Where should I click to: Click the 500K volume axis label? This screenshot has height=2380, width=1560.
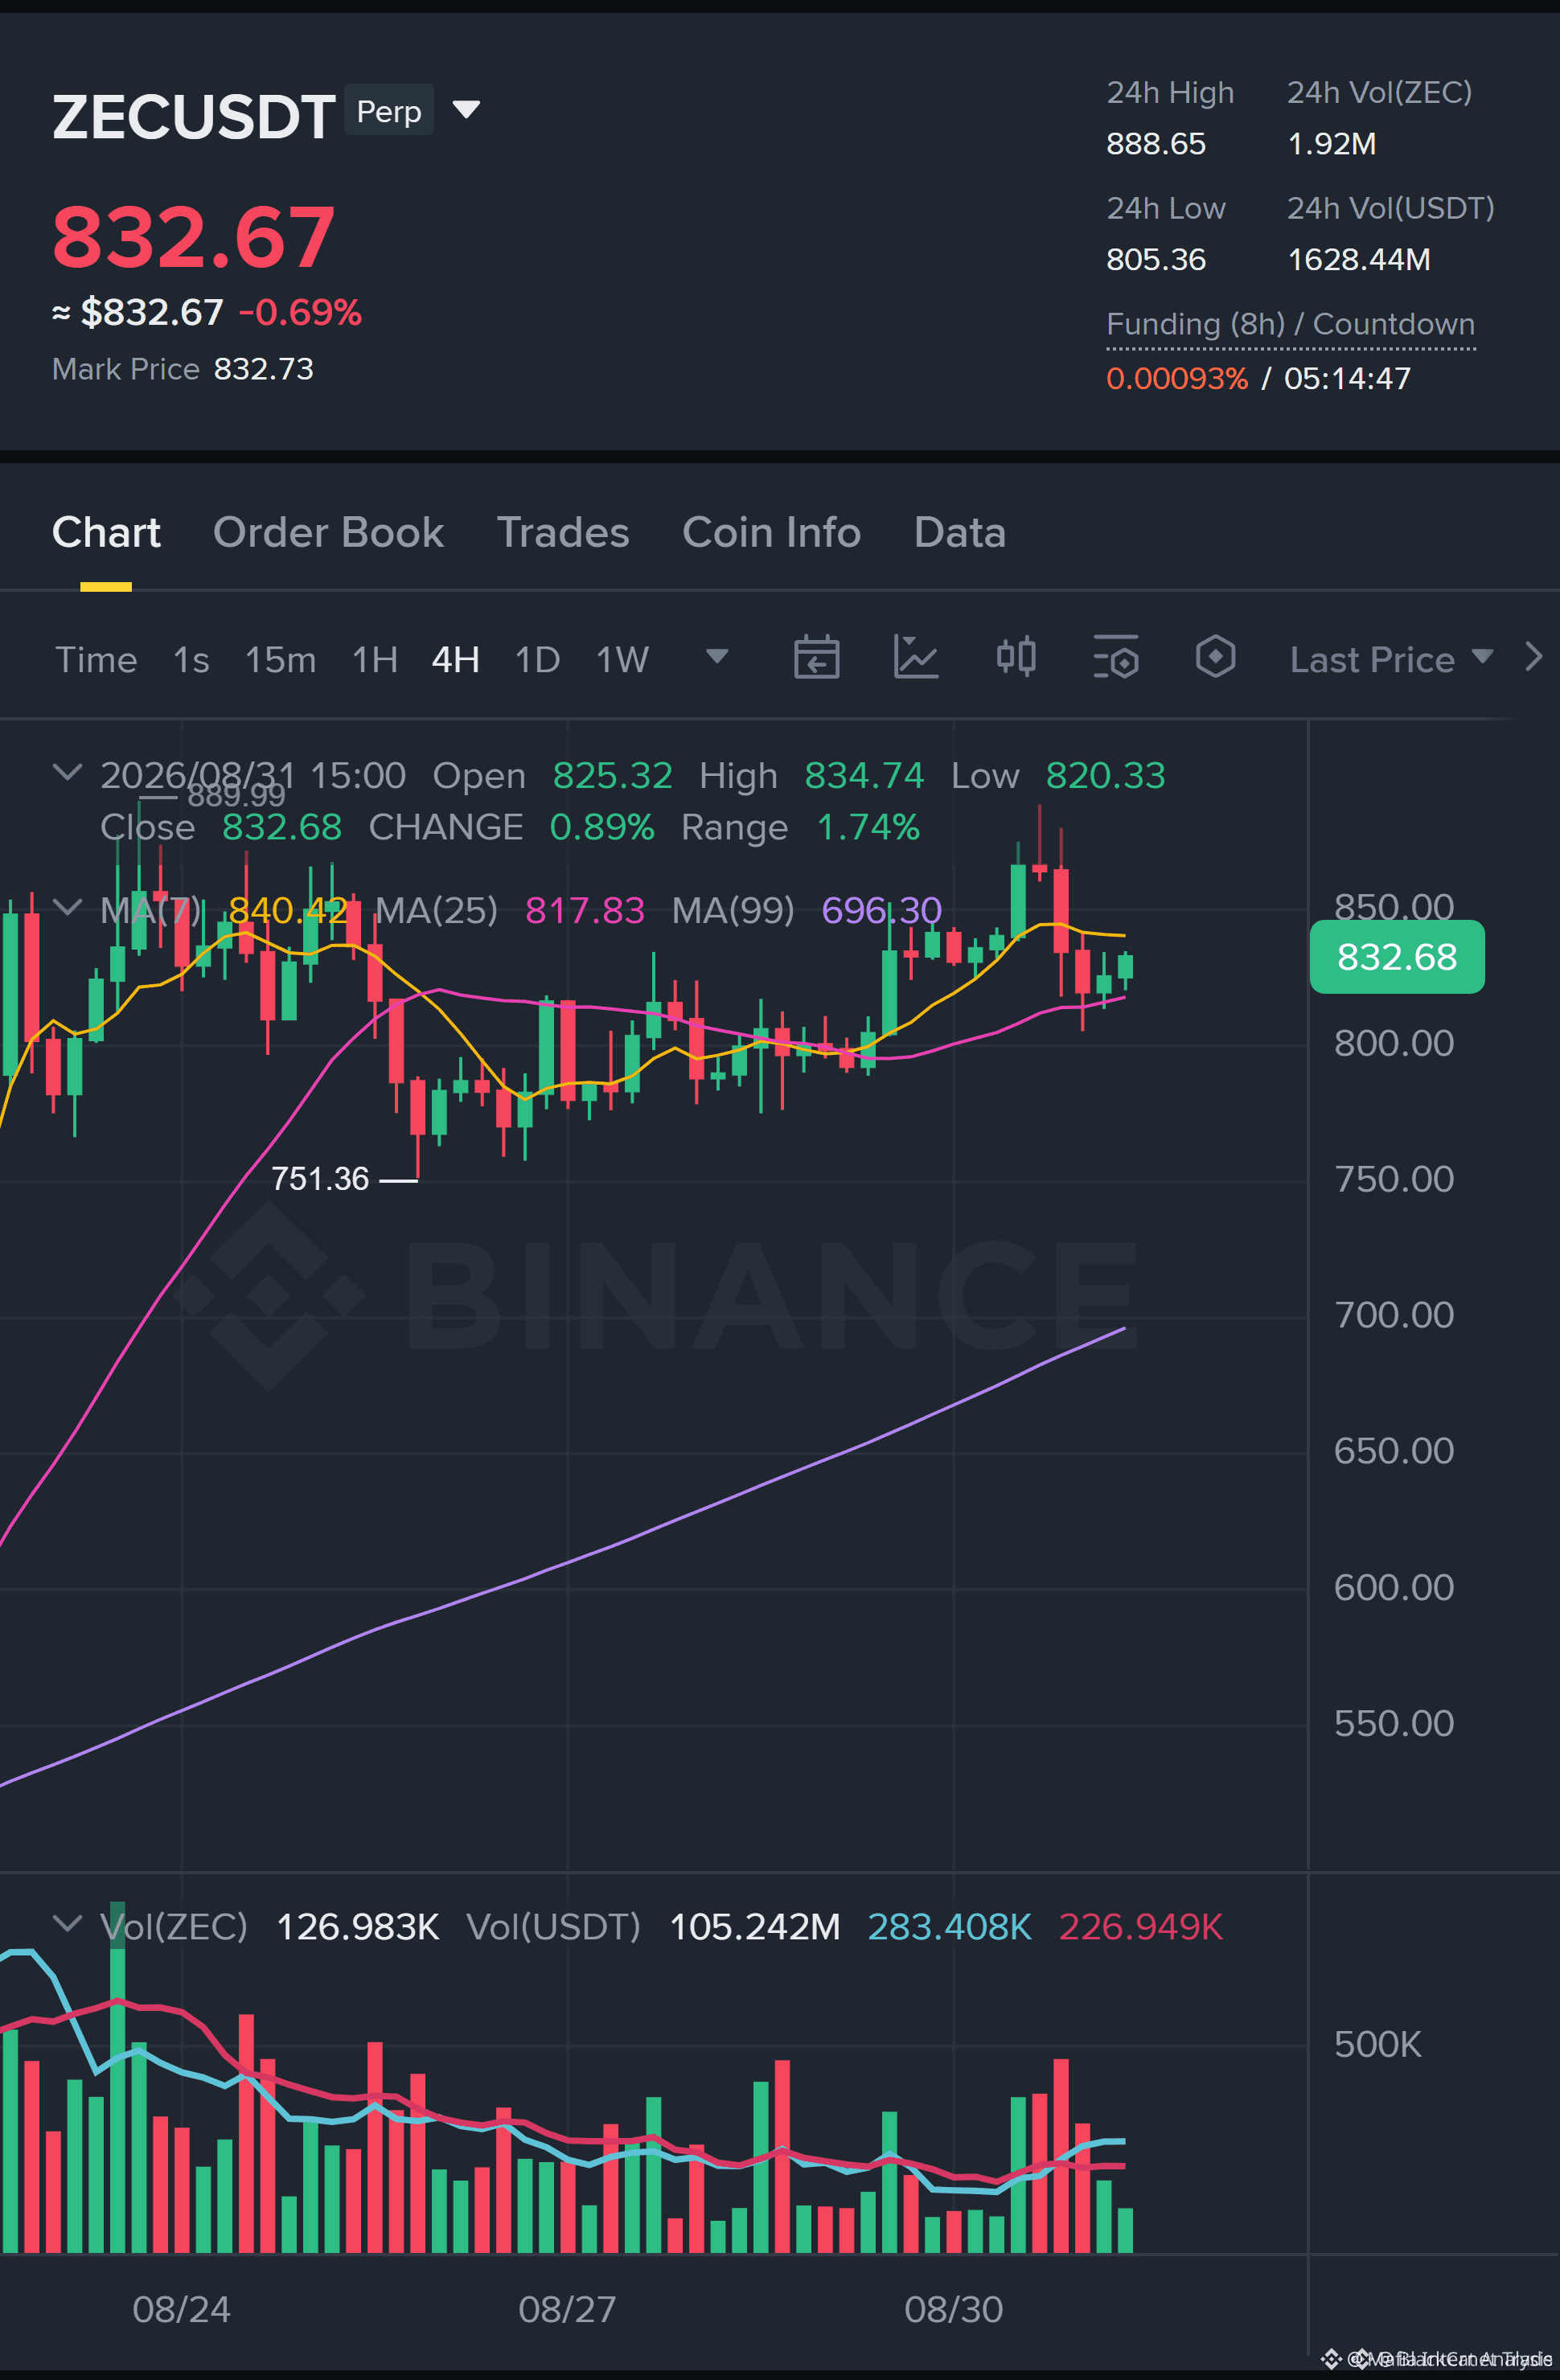(x=1378, y=2045)
